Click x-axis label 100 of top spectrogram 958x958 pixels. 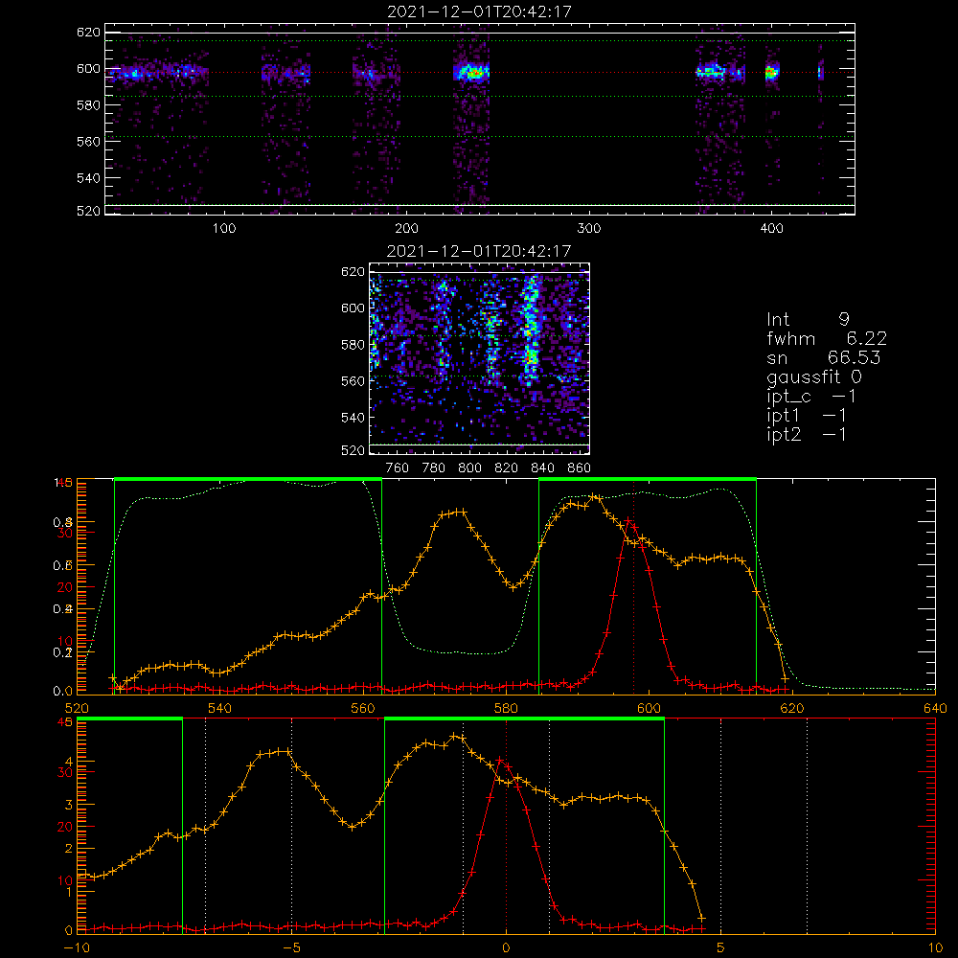(224, 229)
